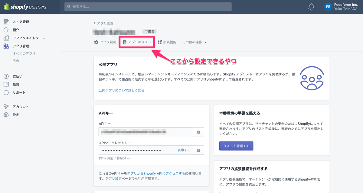The image size is (363, 193).
Task: Open アプリからShopify APIにアクセスする link
Action: 156,173
